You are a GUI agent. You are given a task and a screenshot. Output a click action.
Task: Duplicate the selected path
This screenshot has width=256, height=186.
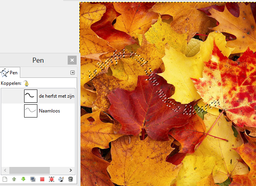coord(33,179)
